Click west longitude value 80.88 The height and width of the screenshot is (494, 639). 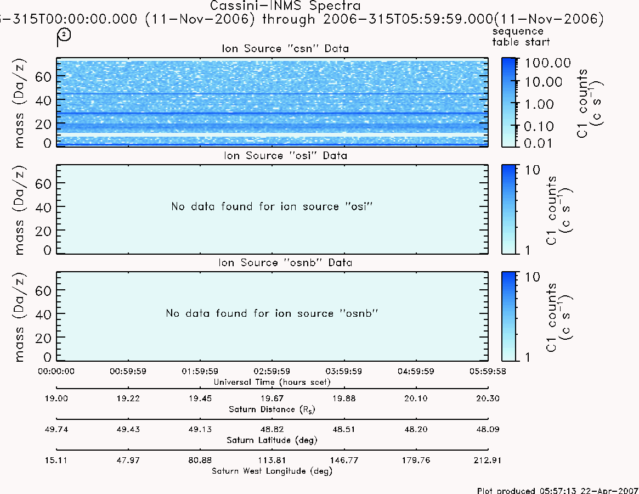pos(200,461)
